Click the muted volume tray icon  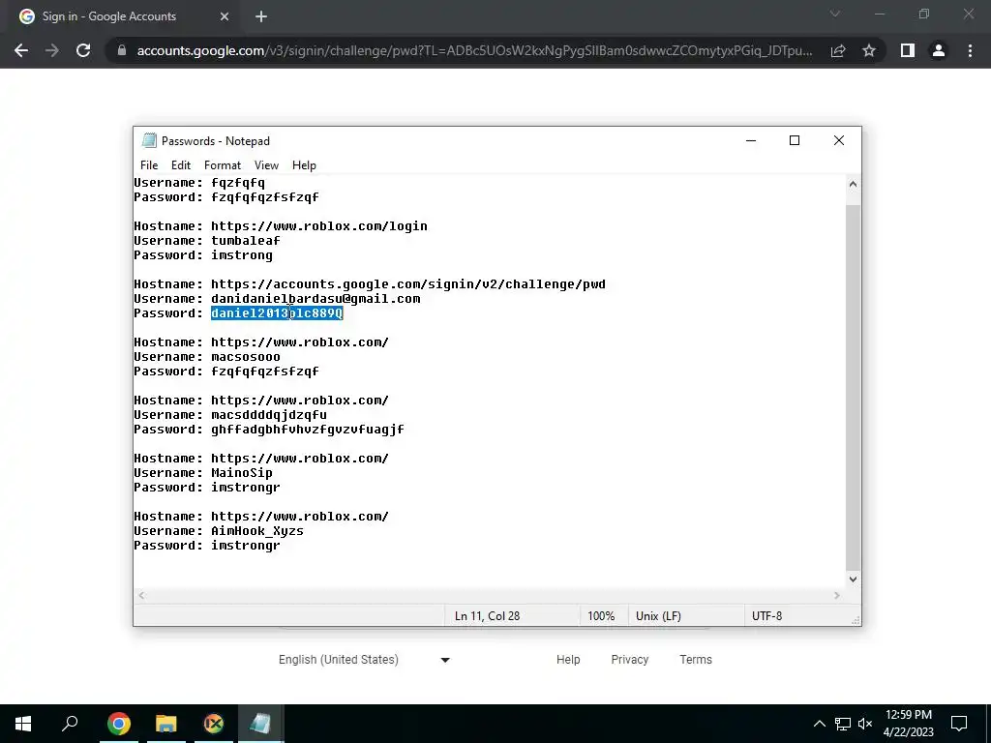click(865, 724)
